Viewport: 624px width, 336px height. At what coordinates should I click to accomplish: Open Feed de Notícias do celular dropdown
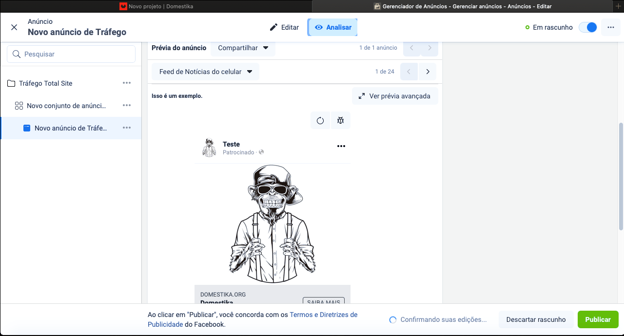(205, 72)
